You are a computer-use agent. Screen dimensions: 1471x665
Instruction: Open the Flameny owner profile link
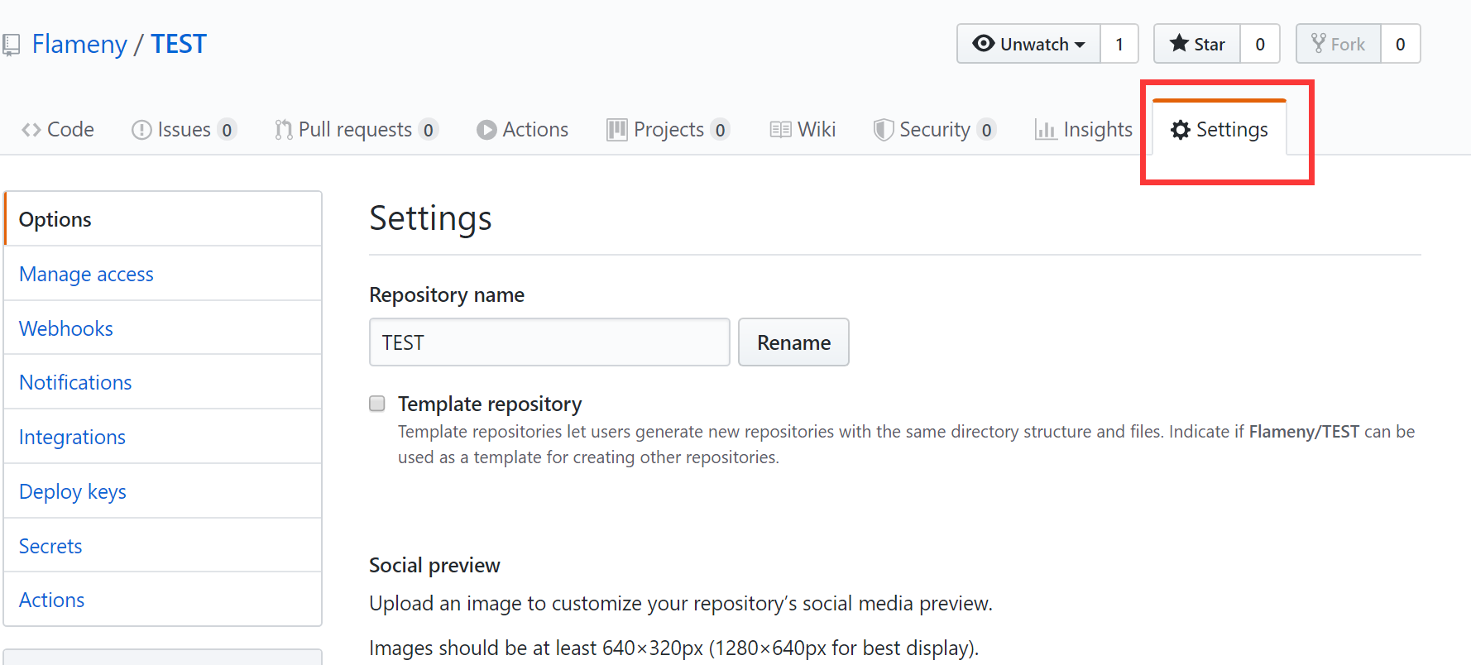coord(79,44)
